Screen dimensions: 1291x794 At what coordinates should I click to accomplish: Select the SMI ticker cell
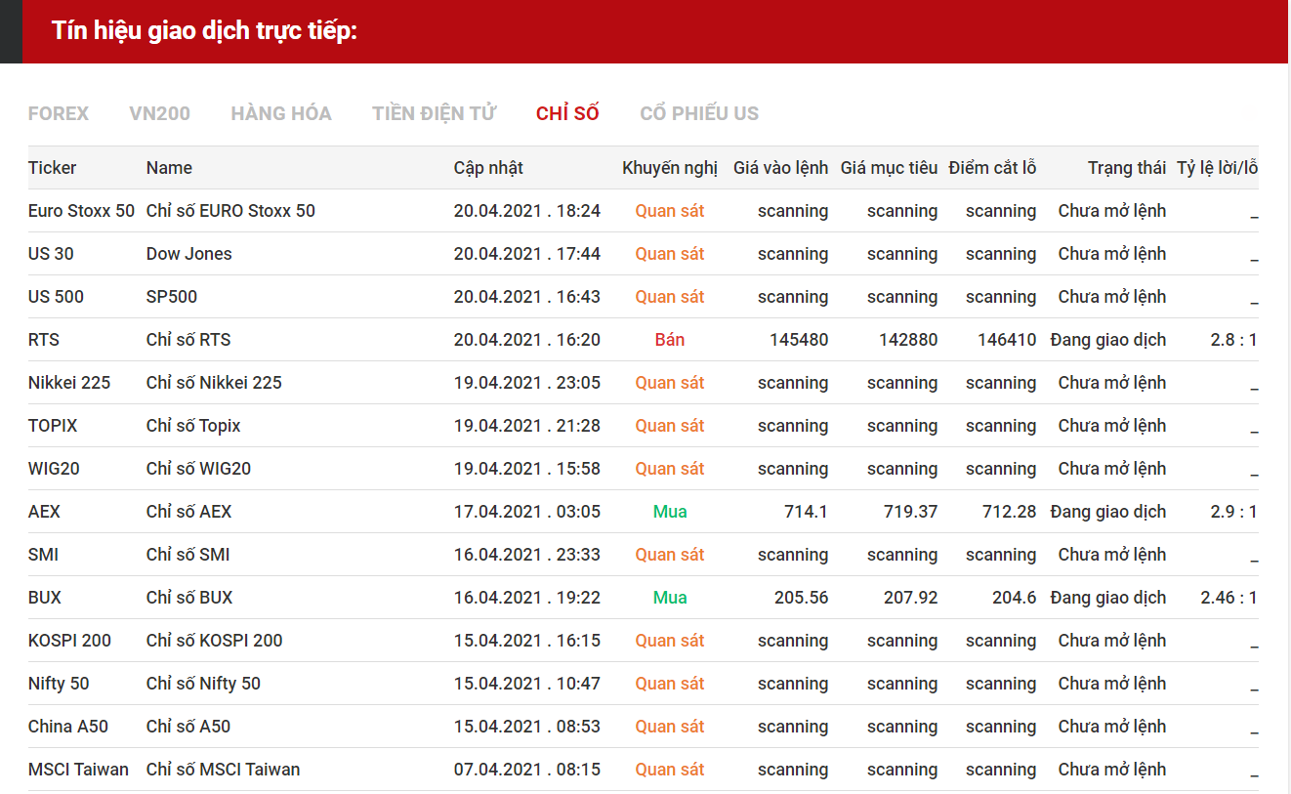point(43,555)
